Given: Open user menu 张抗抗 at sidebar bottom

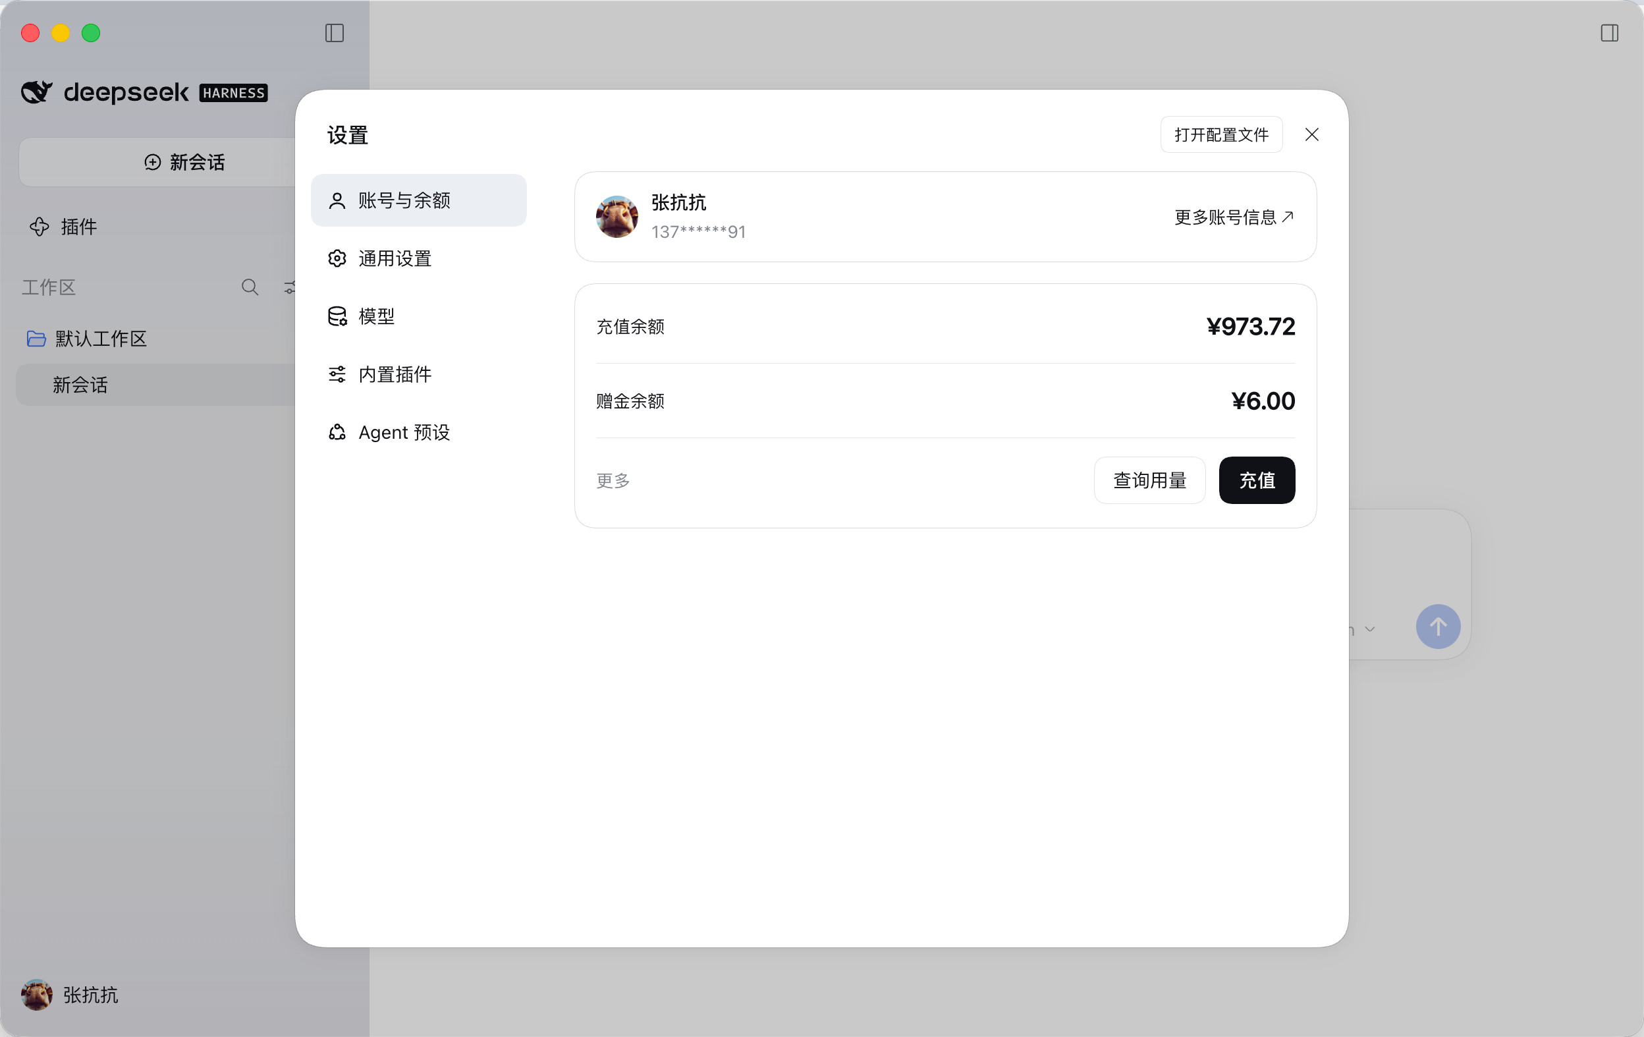Looking at the screenshot, I should [70, 995].
